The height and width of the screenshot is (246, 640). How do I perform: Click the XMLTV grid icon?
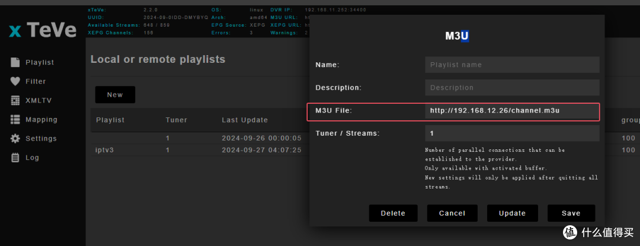click(15, 100)
